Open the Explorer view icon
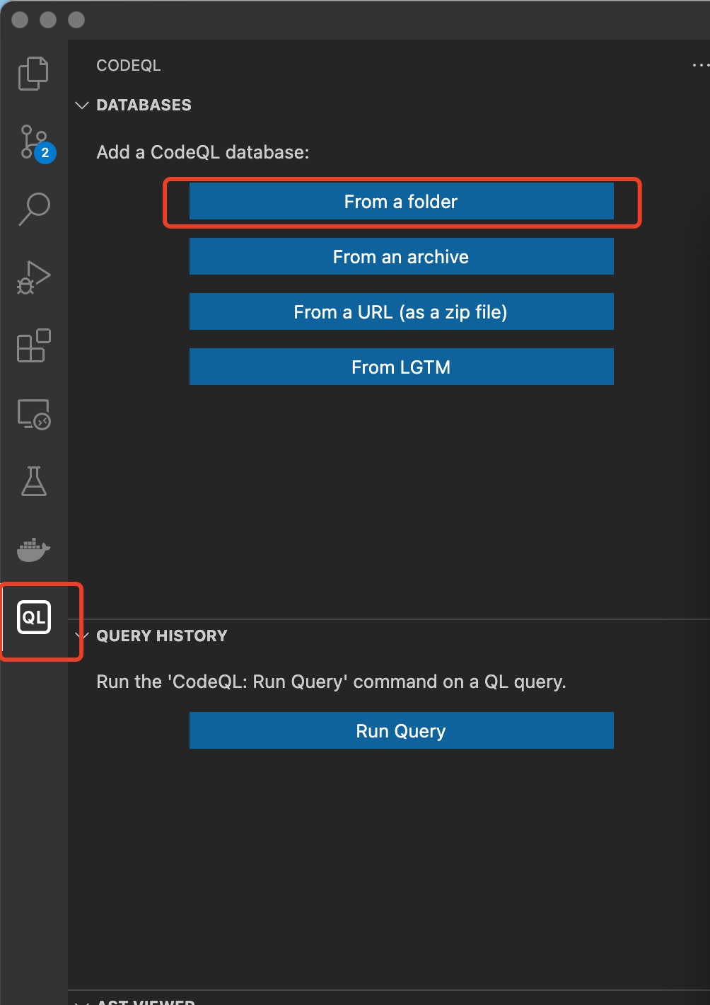The height and width of the screenshot is (1005, 710). pyautogui.click(x=33, y=73)
